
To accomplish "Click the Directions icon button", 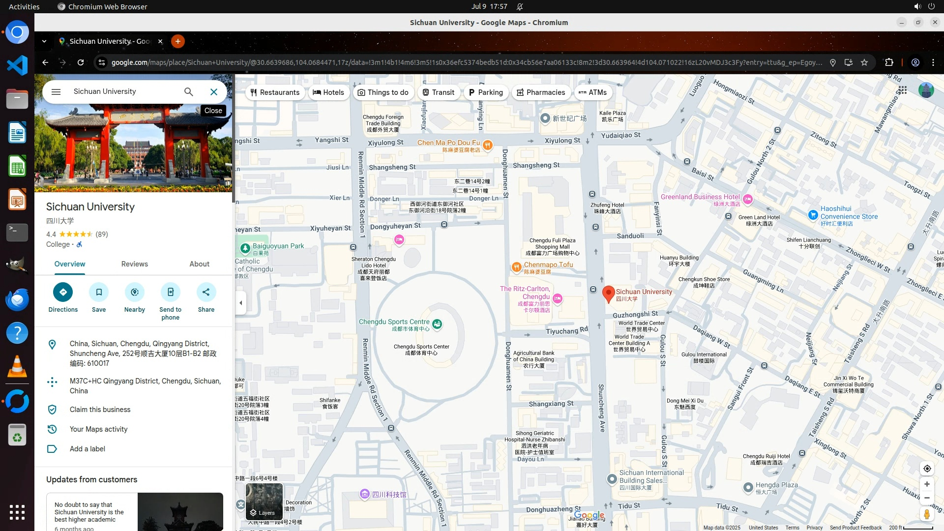I will coord(63,292).
